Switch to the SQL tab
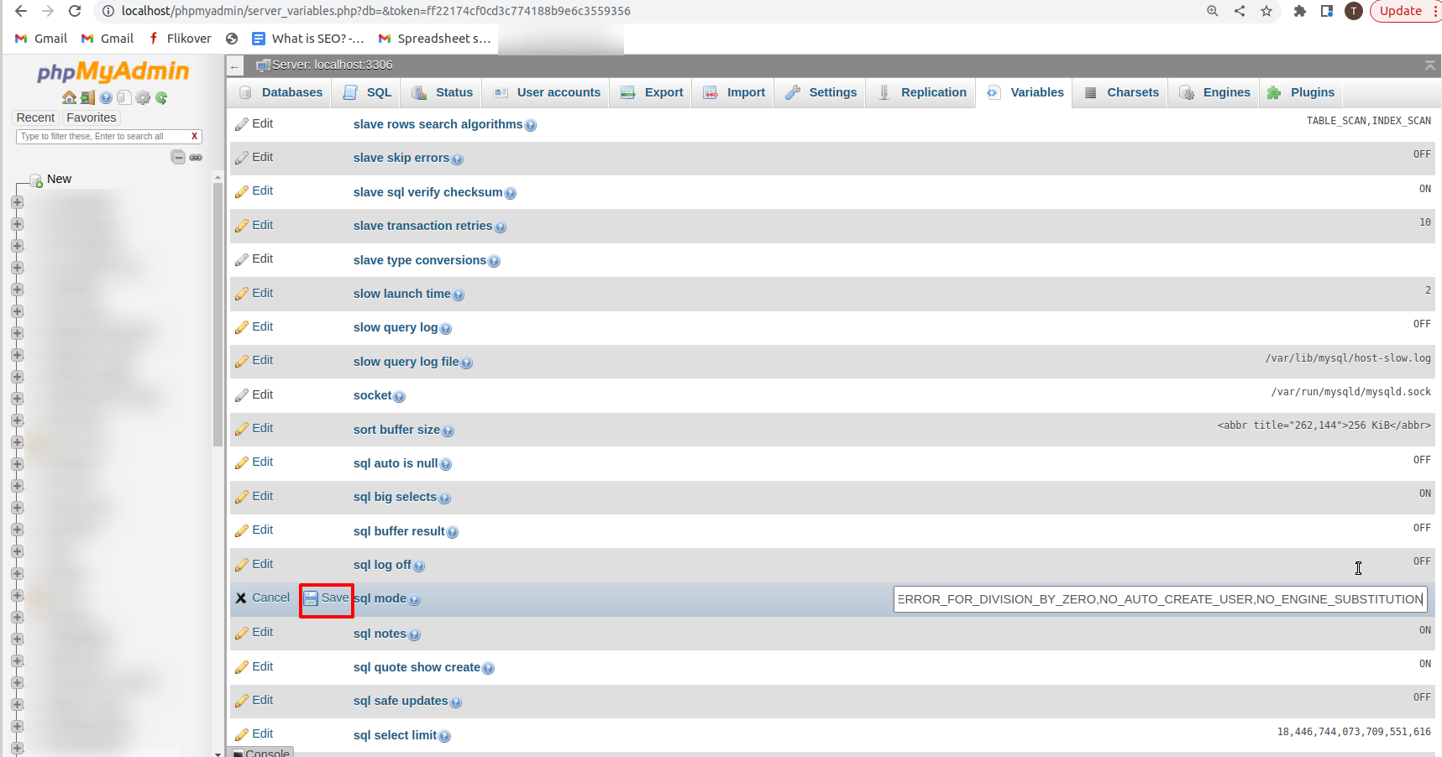Viewport: 1442px width, 757px height. coord(368,92)
